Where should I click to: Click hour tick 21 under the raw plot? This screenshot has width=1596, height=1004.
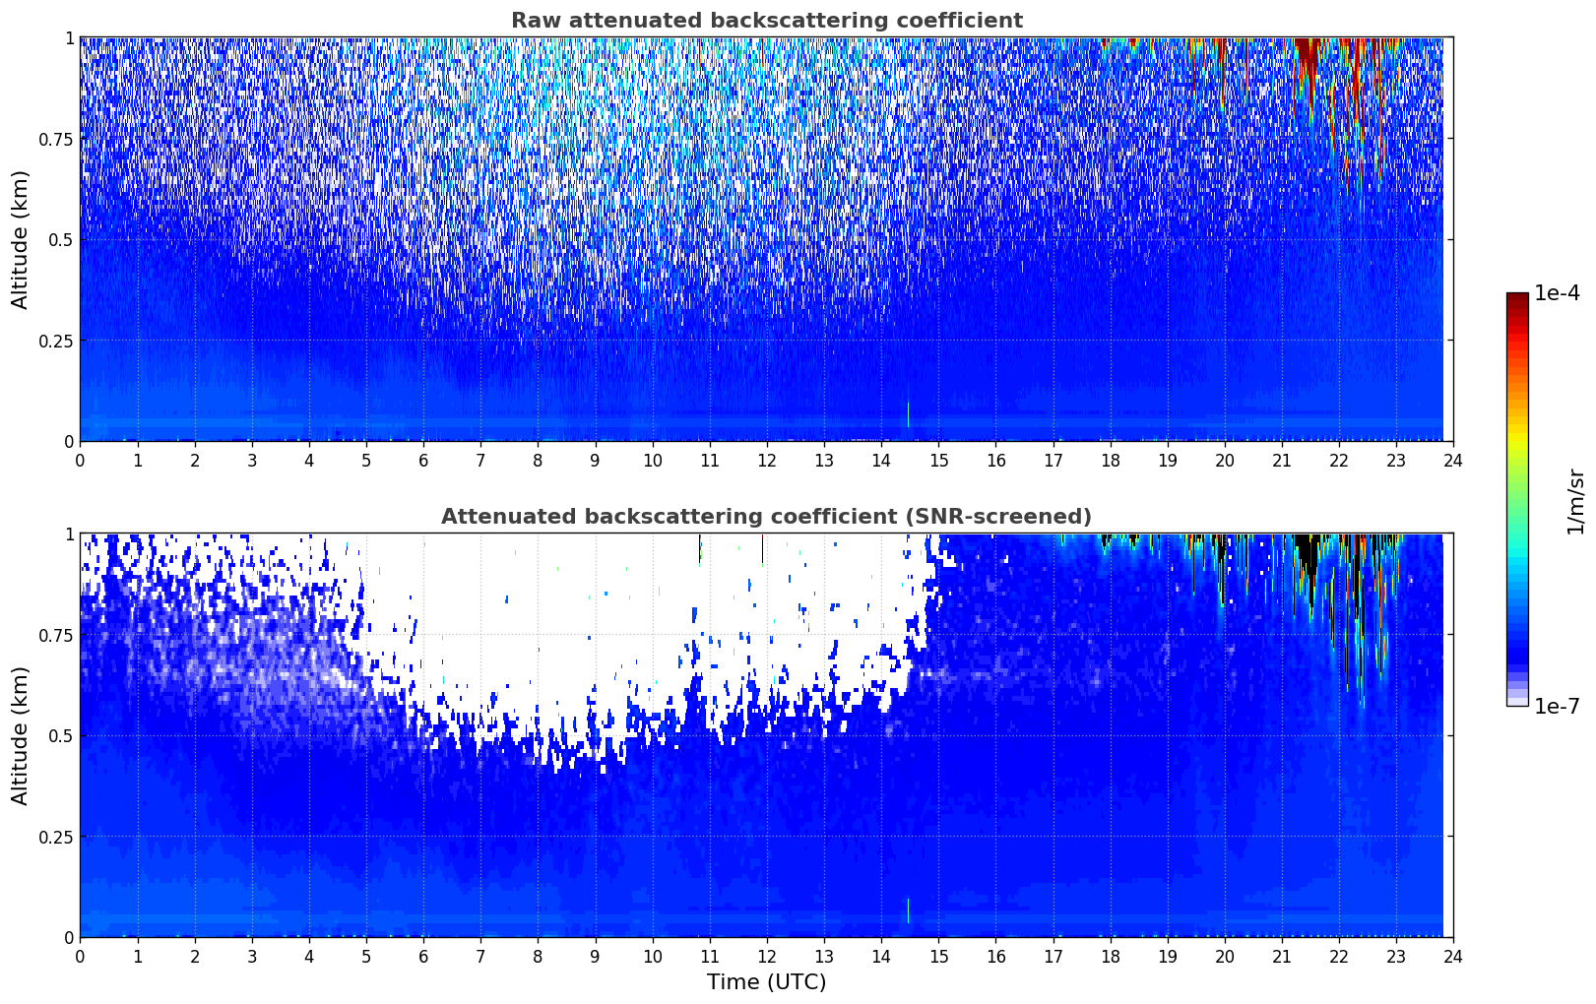1282,460
